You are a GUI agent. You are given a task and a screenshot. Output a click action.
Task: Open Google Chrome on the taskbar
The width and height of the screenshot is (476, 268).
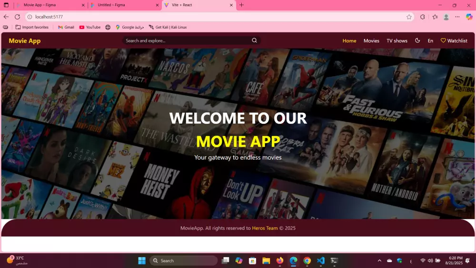[307, 260]
